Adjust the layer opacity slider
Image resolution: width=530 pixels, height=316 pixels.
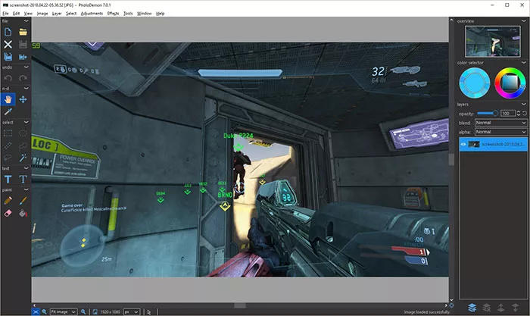(488, 113)
